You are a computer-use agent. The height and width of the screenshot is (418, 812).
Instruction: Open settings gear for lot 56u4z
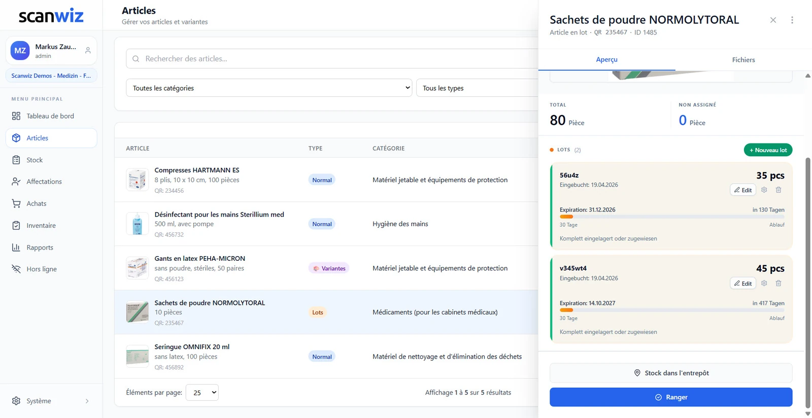pos(764,190)
